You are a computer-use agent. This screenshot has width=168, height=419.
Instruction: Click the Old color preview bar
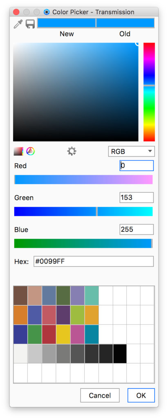coord(125,23)
